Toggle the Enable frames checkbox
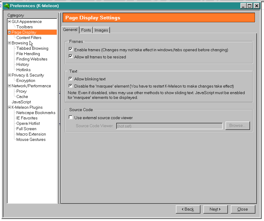Screen dimensions: 264x221 [71, 49]
